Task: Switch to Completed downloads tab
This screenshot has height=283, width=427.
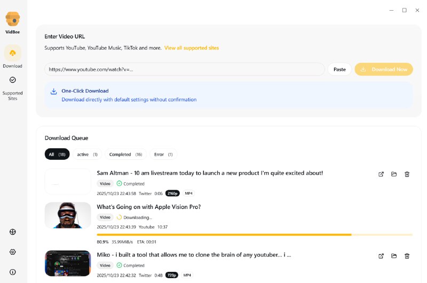Action: [x=125, y=155]
